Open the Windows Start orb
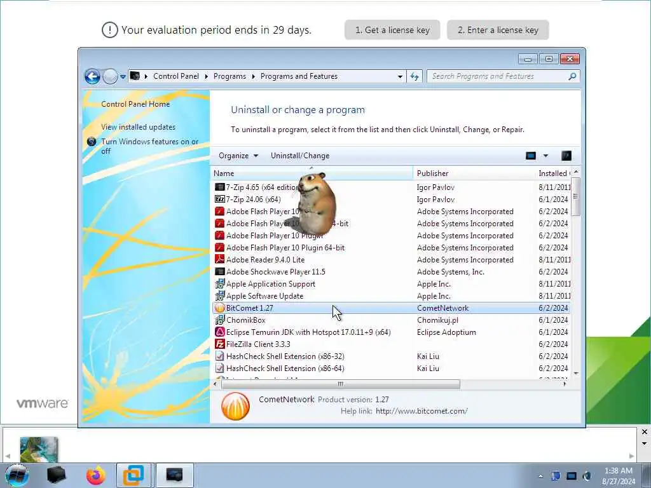The width and height of the screenshot is (651, 488). coord(17,475)
